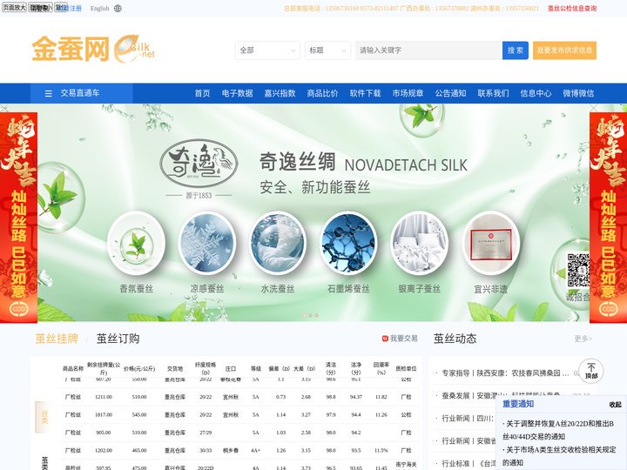Focus the 请输入关键字 search field
Image resolution: width=627 pixels, height=470 pixels.
428,50
